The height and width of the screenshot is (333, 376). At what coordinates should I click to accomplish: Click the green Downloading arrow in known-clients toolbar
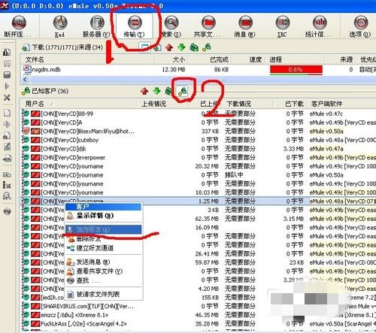click(157, 91)
